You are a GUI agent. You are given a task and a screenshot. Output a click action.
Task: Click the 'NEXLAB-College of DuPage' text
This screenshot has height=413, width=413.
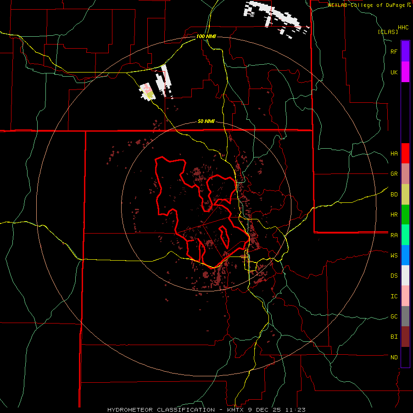pyautogui.click(x=366, y=5)
